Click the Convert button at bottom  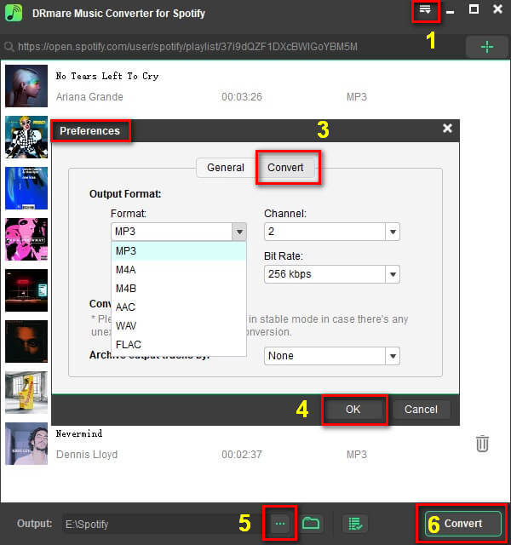click(x=463, y=524)
